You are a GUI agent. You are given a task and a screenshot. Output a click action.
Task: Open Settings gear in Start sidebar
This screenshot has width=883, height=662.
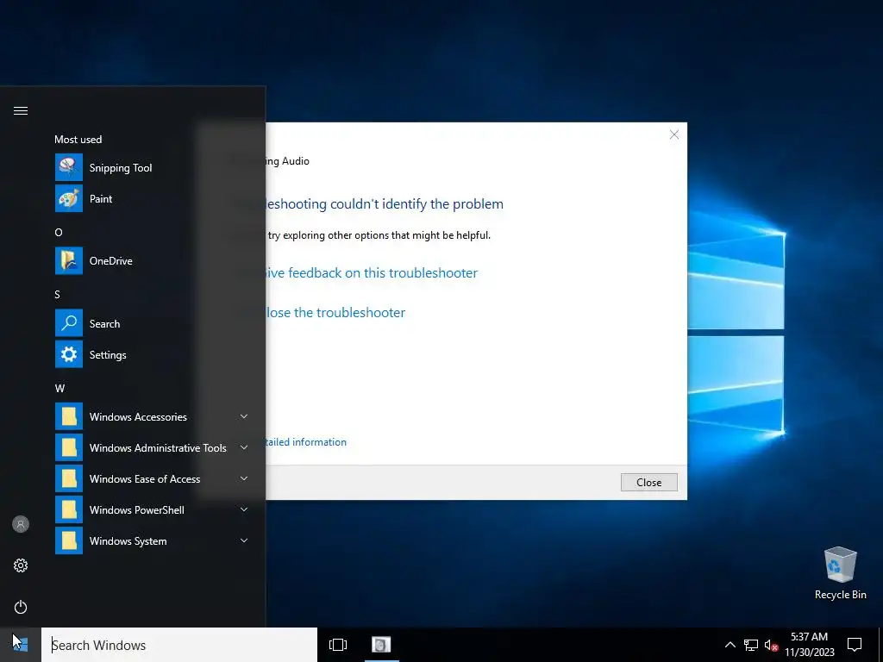pos(21,565)
